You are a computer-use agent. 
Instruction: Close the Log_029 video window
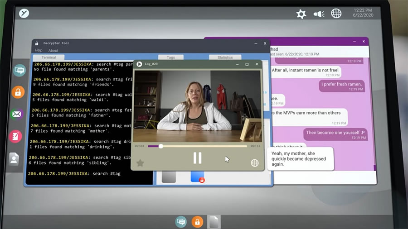[257, 64]
